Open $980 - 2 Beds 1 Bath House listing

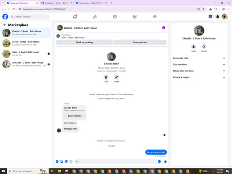point(73,38)
